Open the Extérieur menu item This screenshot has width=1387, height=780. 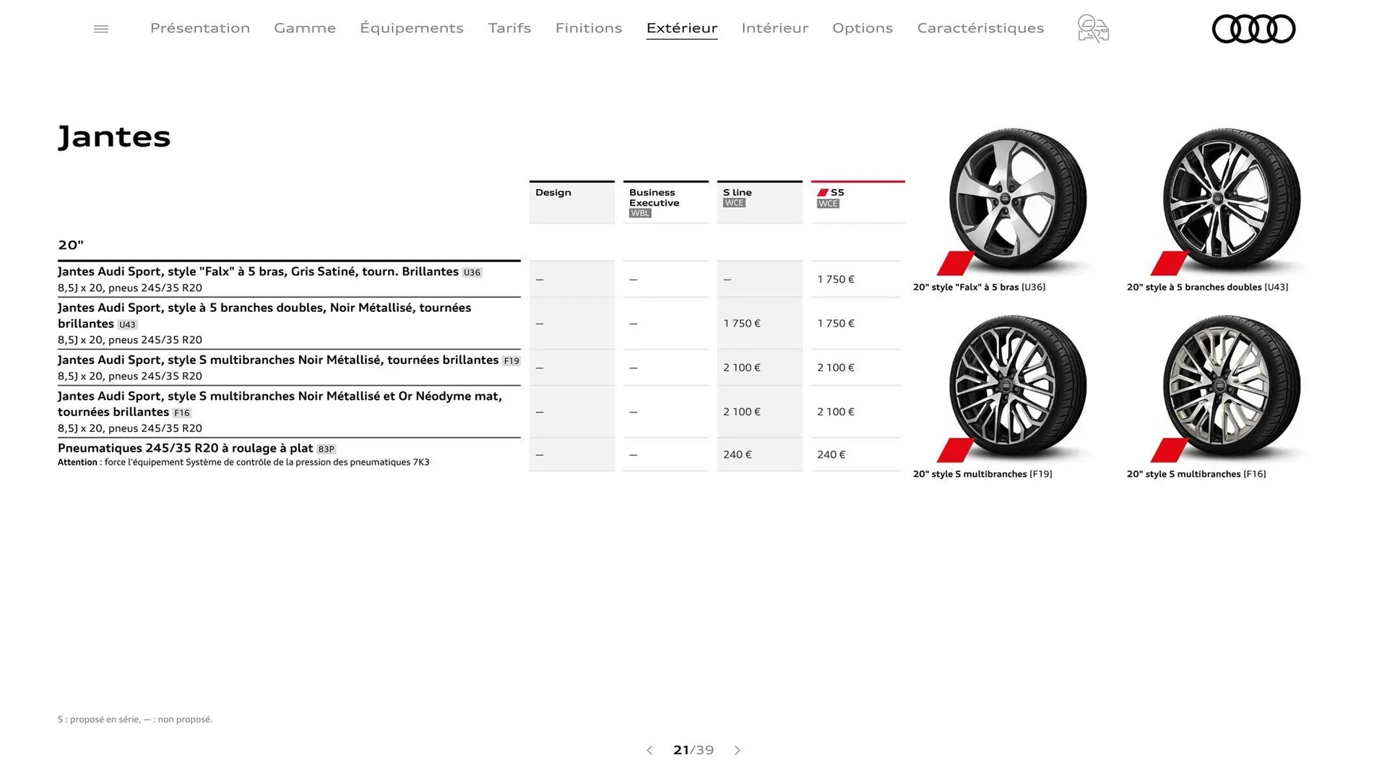pyautogui.click(x=681, y=28)
